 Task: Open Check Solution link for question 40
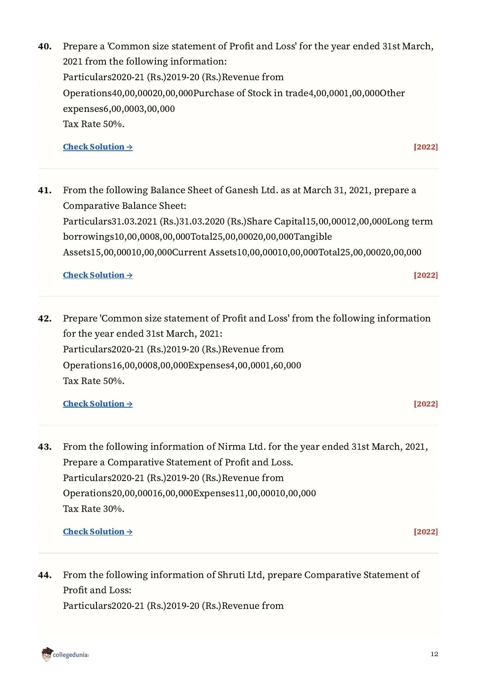point(97,147)
